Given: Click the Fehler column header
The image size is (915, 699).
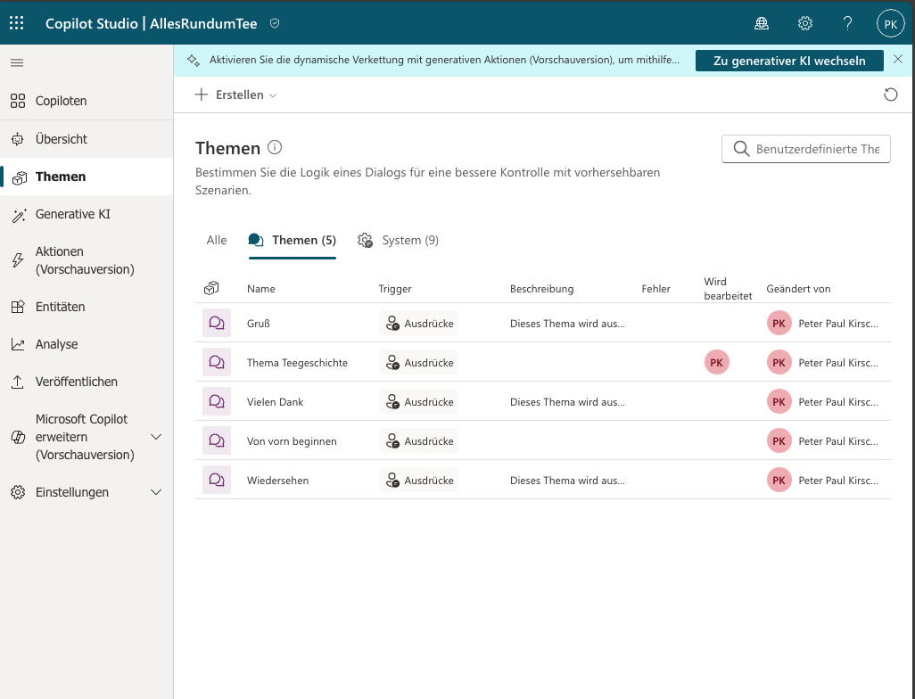Looking at the screenshot, I should (655, 288).
